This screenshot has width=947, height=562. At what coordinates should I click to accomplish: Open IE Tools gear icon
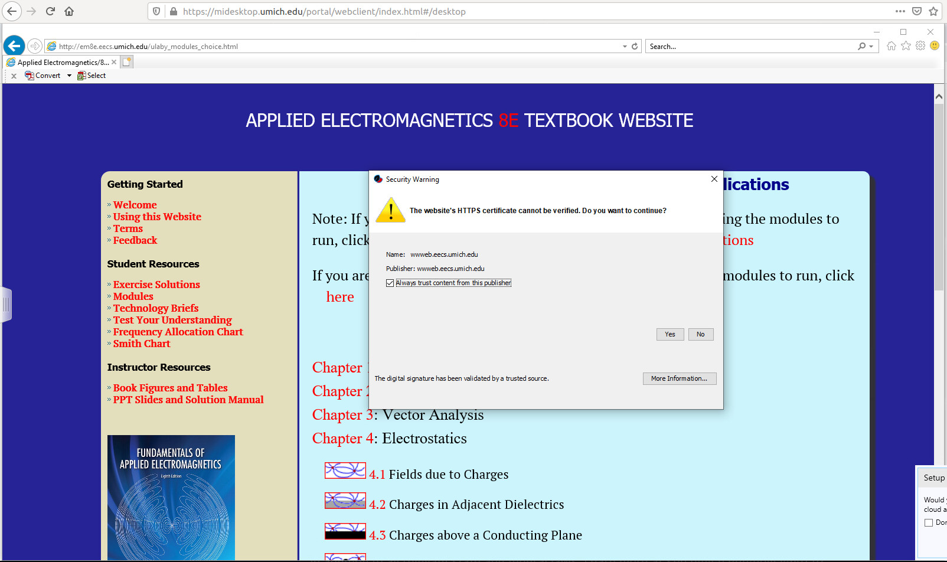coord(920,45)
